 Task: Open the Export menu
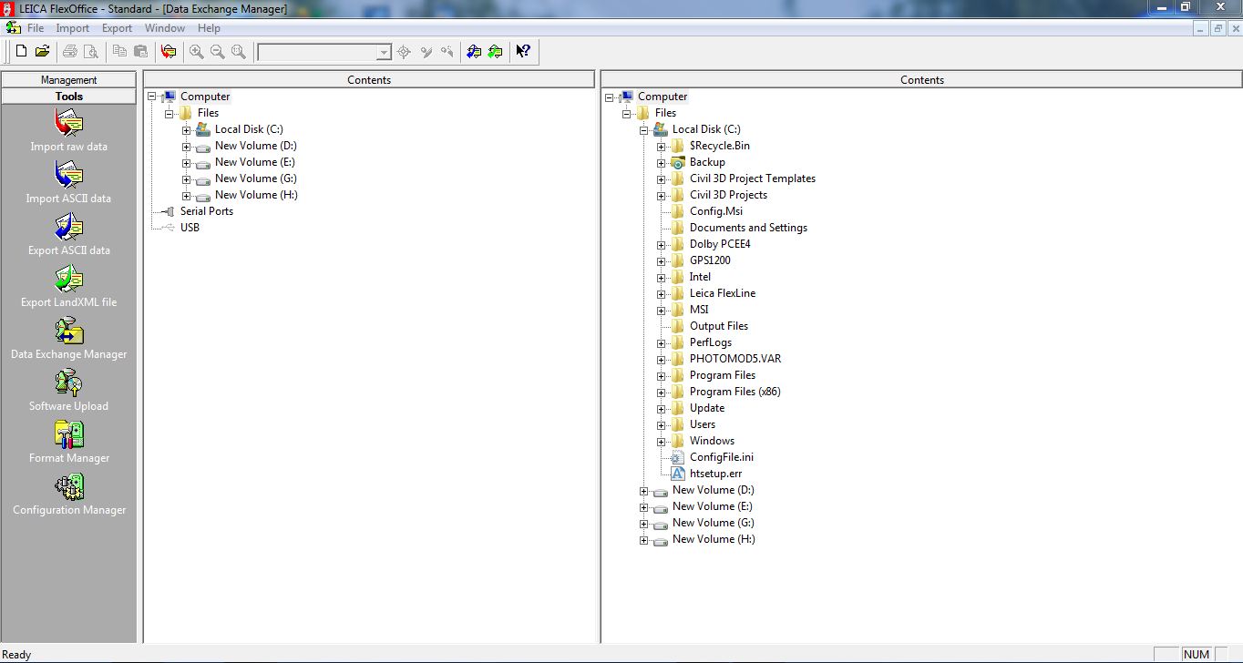coord(117,28)
